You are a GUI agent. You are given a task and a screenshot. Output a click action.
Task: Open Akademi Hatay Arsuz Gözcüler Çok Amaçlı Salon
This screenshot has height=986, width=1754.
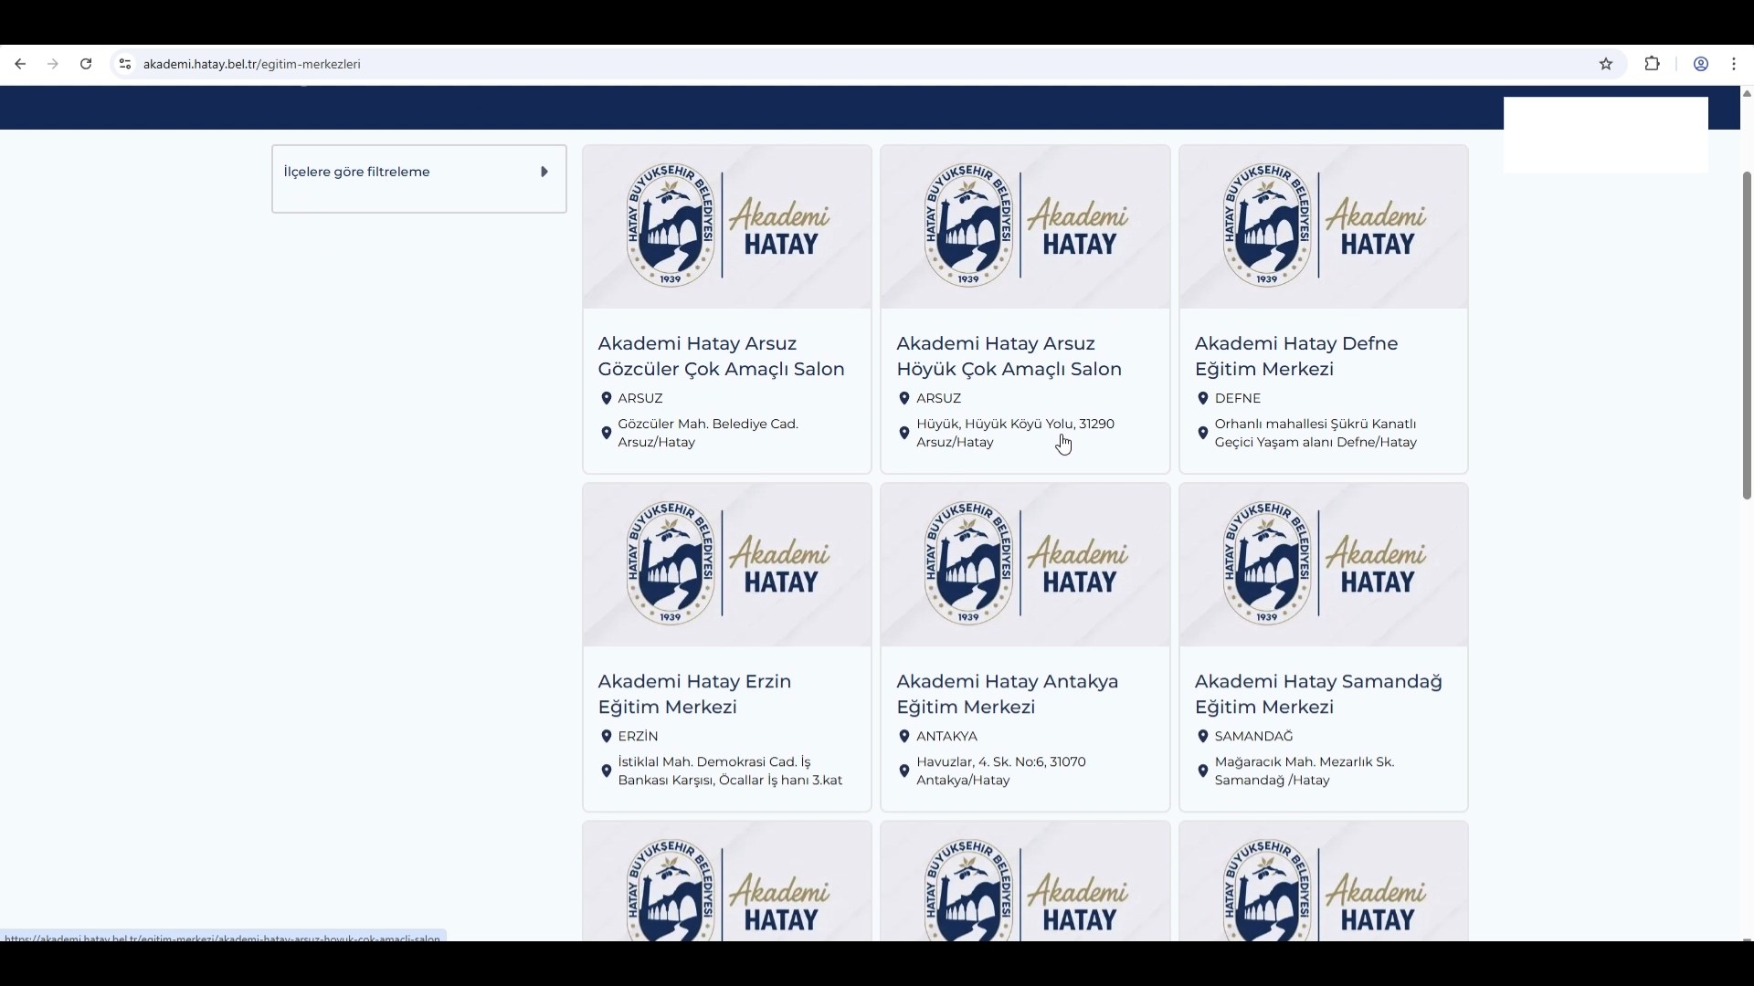pos(721,356)
